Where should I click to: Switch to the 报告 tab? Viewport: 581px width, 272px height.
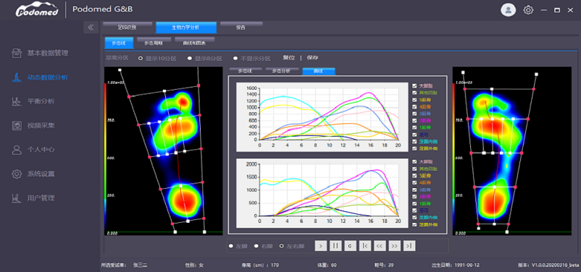[241, 27]
